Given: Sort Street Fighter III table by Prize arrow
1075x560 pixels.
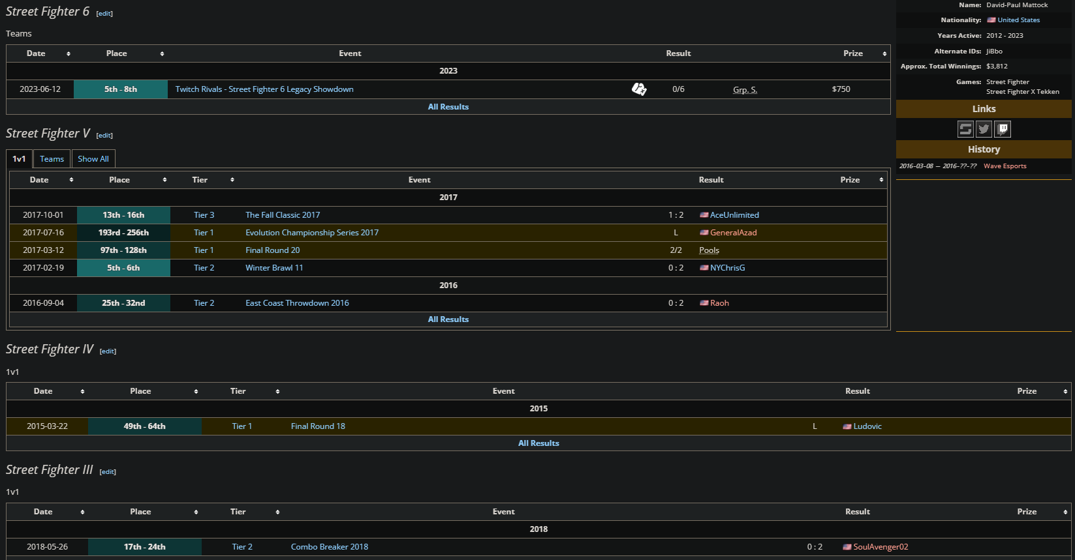Looking at the screenshot, I should pyautogui.click(x=1065, y=512).
